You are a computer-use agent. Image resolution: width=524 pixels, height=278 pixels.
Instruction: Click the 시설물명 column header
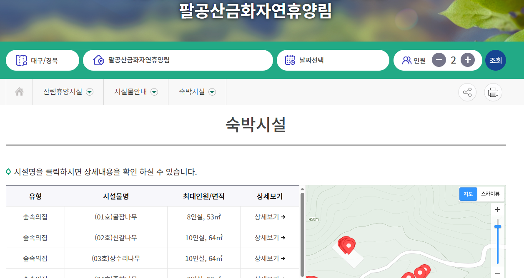116,196
